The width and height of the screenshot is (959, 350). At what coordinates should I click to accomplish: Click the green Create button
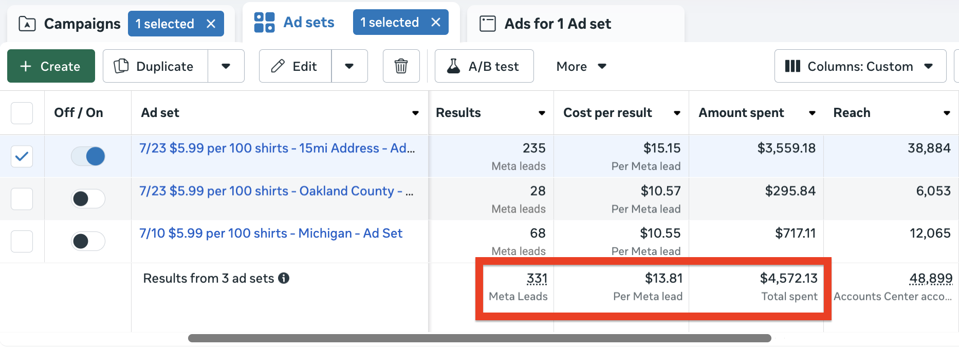click(x=51, y=66)
